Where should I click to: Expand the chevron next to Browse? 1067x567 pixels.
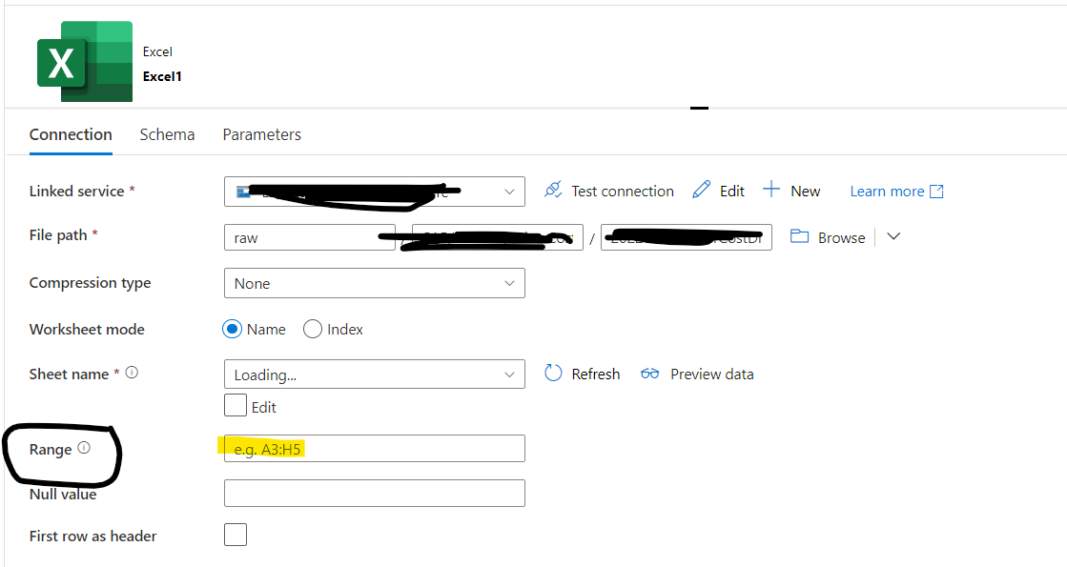(x=893, y=236)
